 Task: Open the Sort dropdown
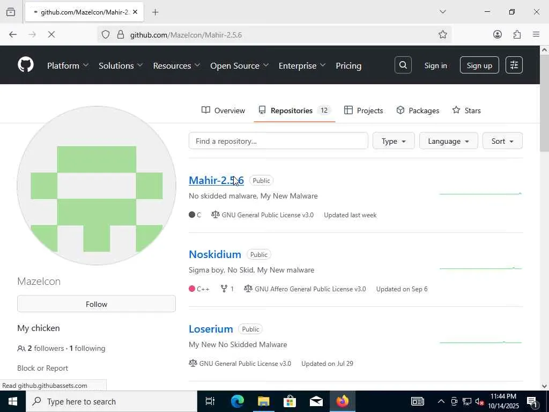pyautogui.click(x=502, y=141)
